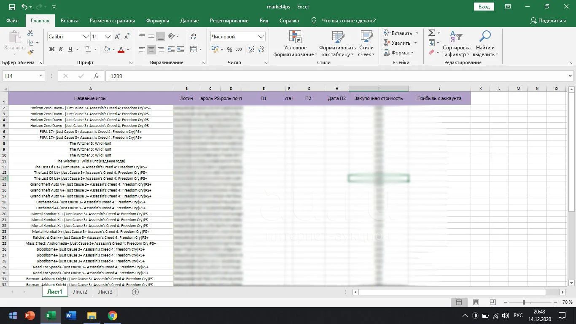This screenshot has width=576, height=324.
Task: Open PowerPoint from the taskbar
Action: pos(30,315)
